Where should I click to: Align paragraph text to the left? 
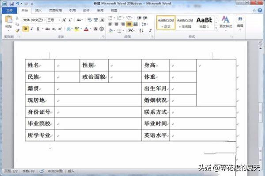point(110,24)
